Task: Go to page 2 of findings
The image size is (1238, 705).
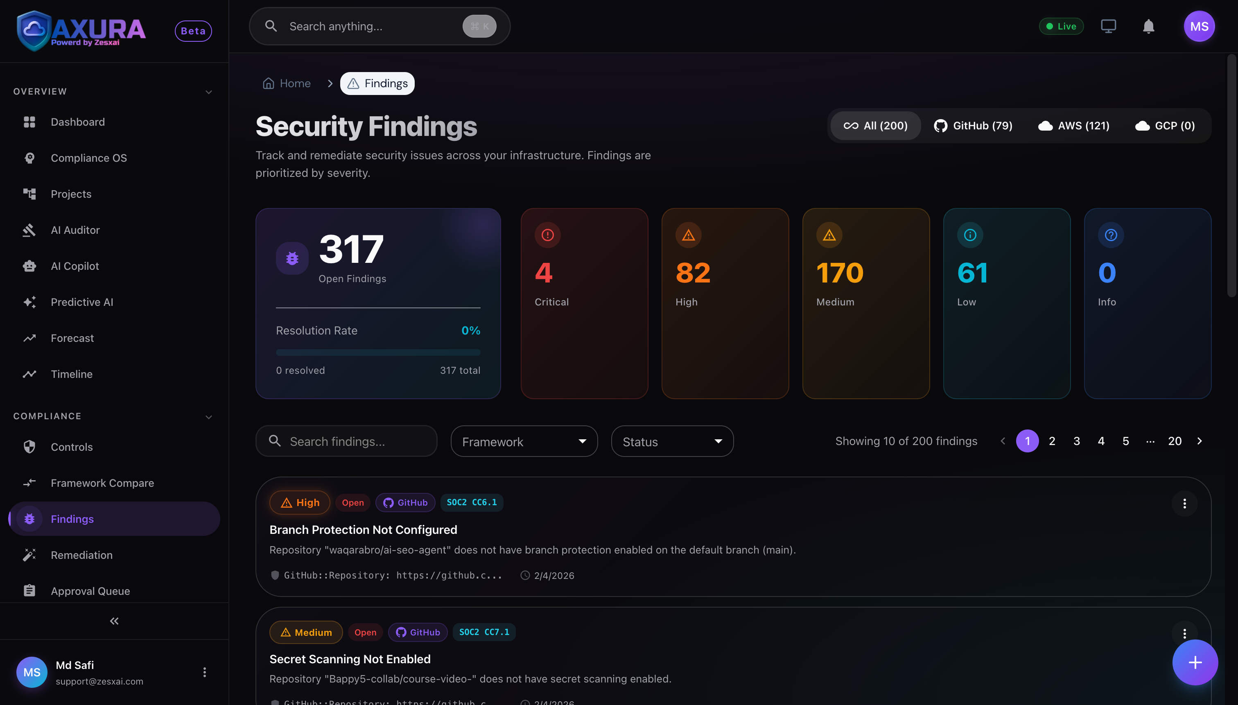Action: [x=1052, y=441]
